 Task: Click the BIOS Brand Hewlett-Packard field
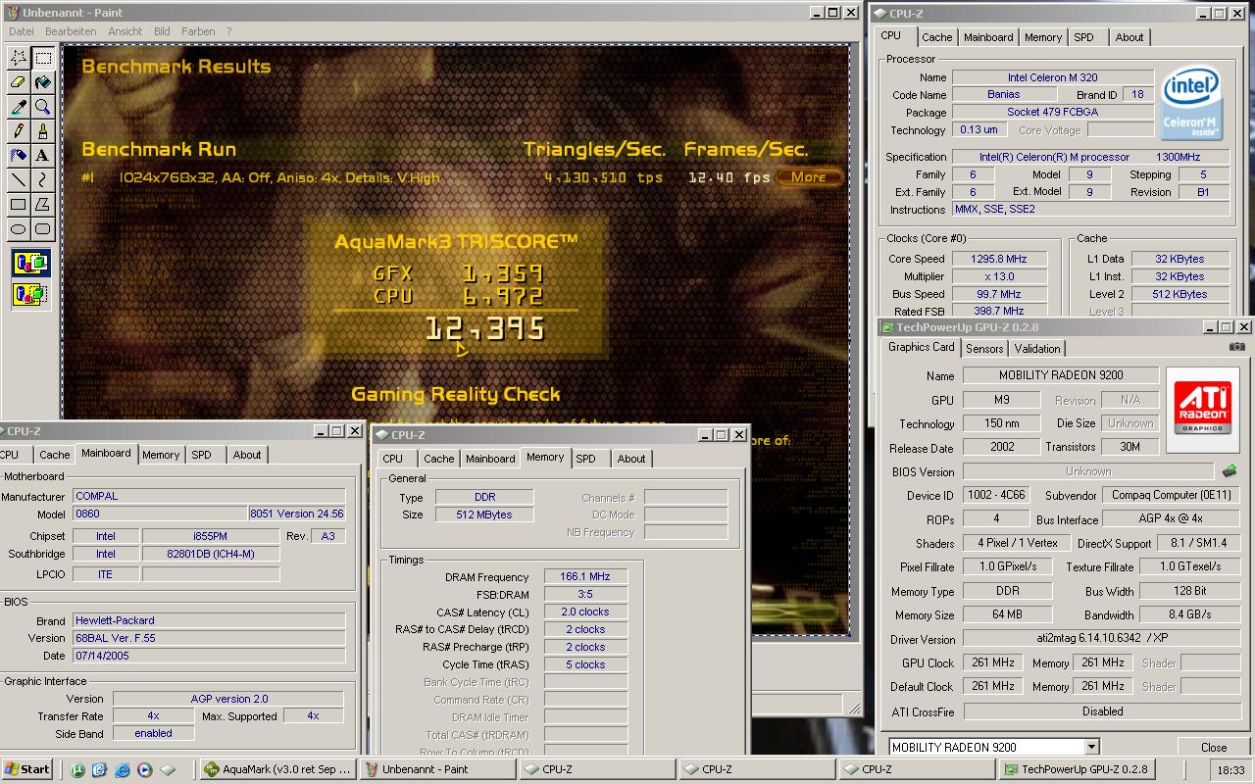(x=210, y=620)
